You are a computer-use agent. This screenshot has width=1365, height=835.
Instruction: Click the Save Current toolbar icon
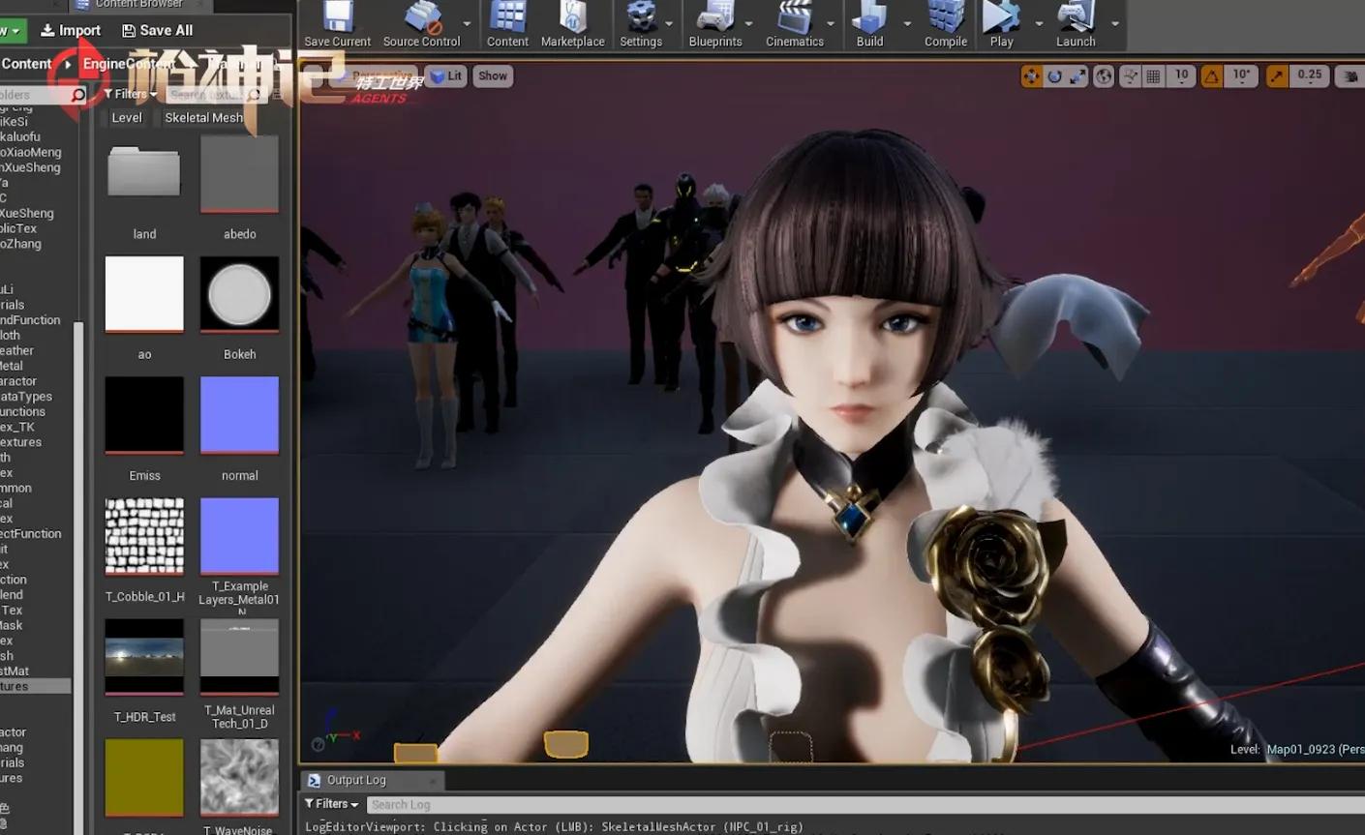(337, 23)
